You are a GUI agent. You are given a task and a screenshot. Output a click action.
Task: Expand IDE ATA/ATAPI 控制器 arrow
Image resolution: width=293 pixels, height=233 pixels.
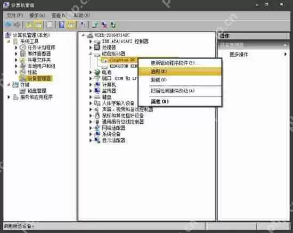pyautogui.click(x=91, y=42)
